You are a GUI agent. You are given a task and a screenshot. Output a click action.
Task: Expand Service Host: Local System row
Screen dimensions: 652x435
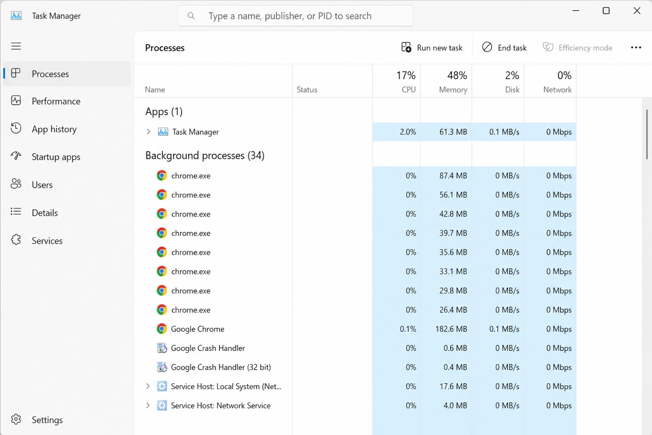(x=148, y=386)
